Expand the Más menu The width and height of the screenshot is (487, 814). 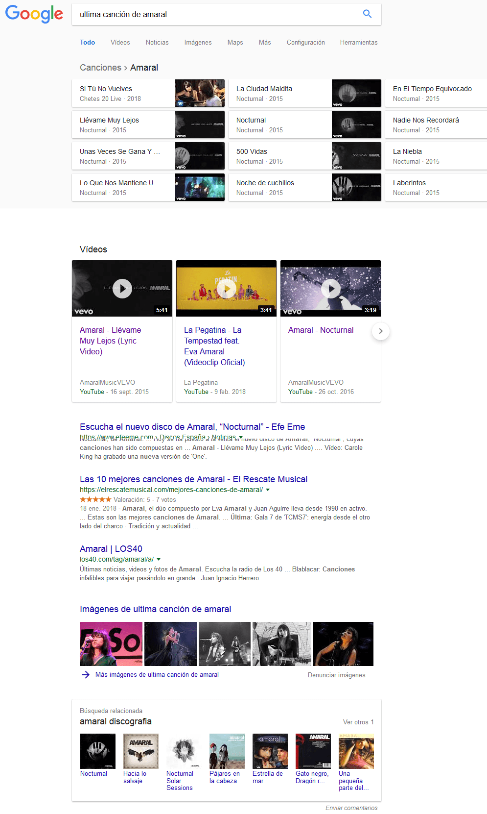tap(265, 42)
